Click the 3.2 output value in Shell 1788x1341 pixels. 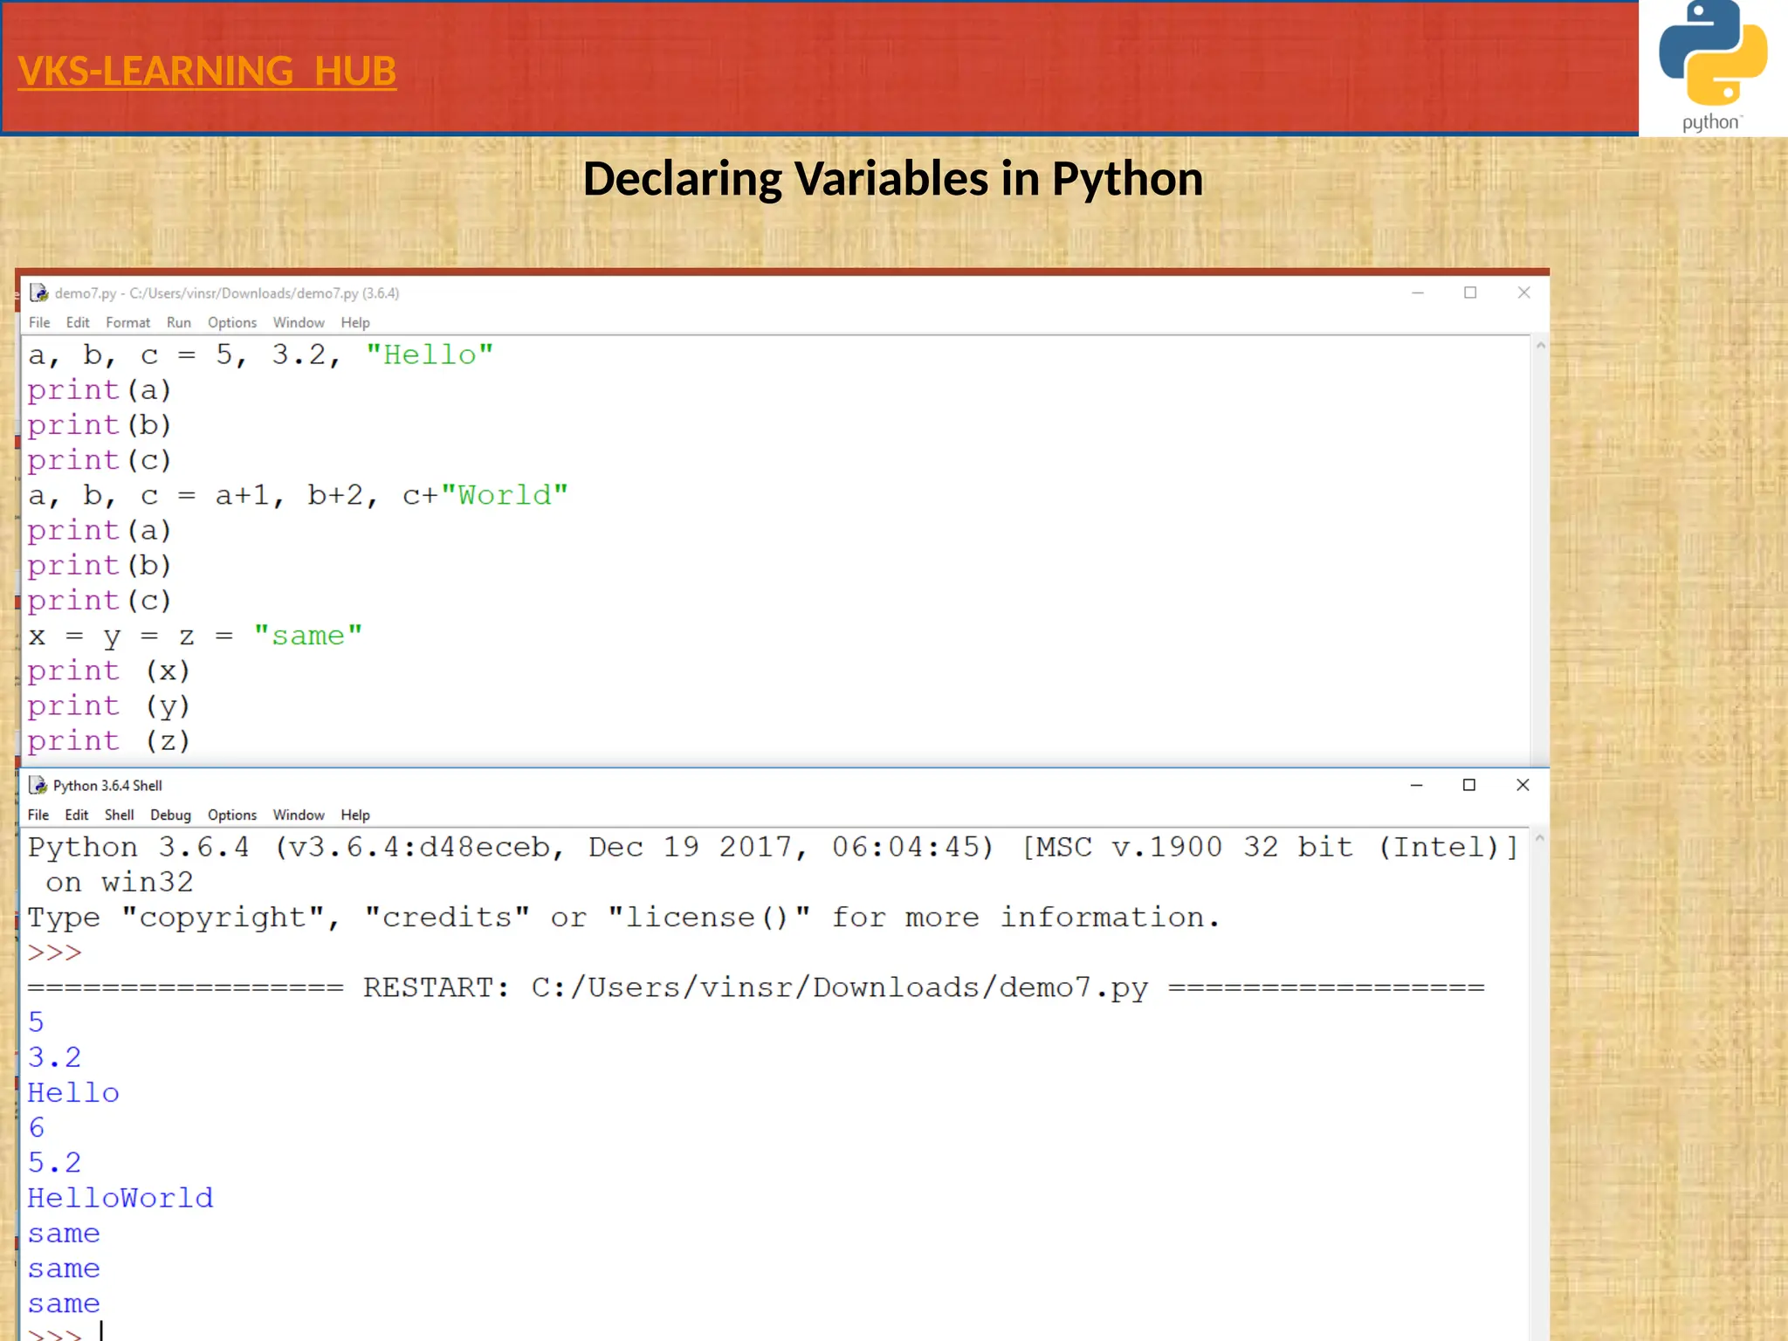click(x=54, y=1058)
